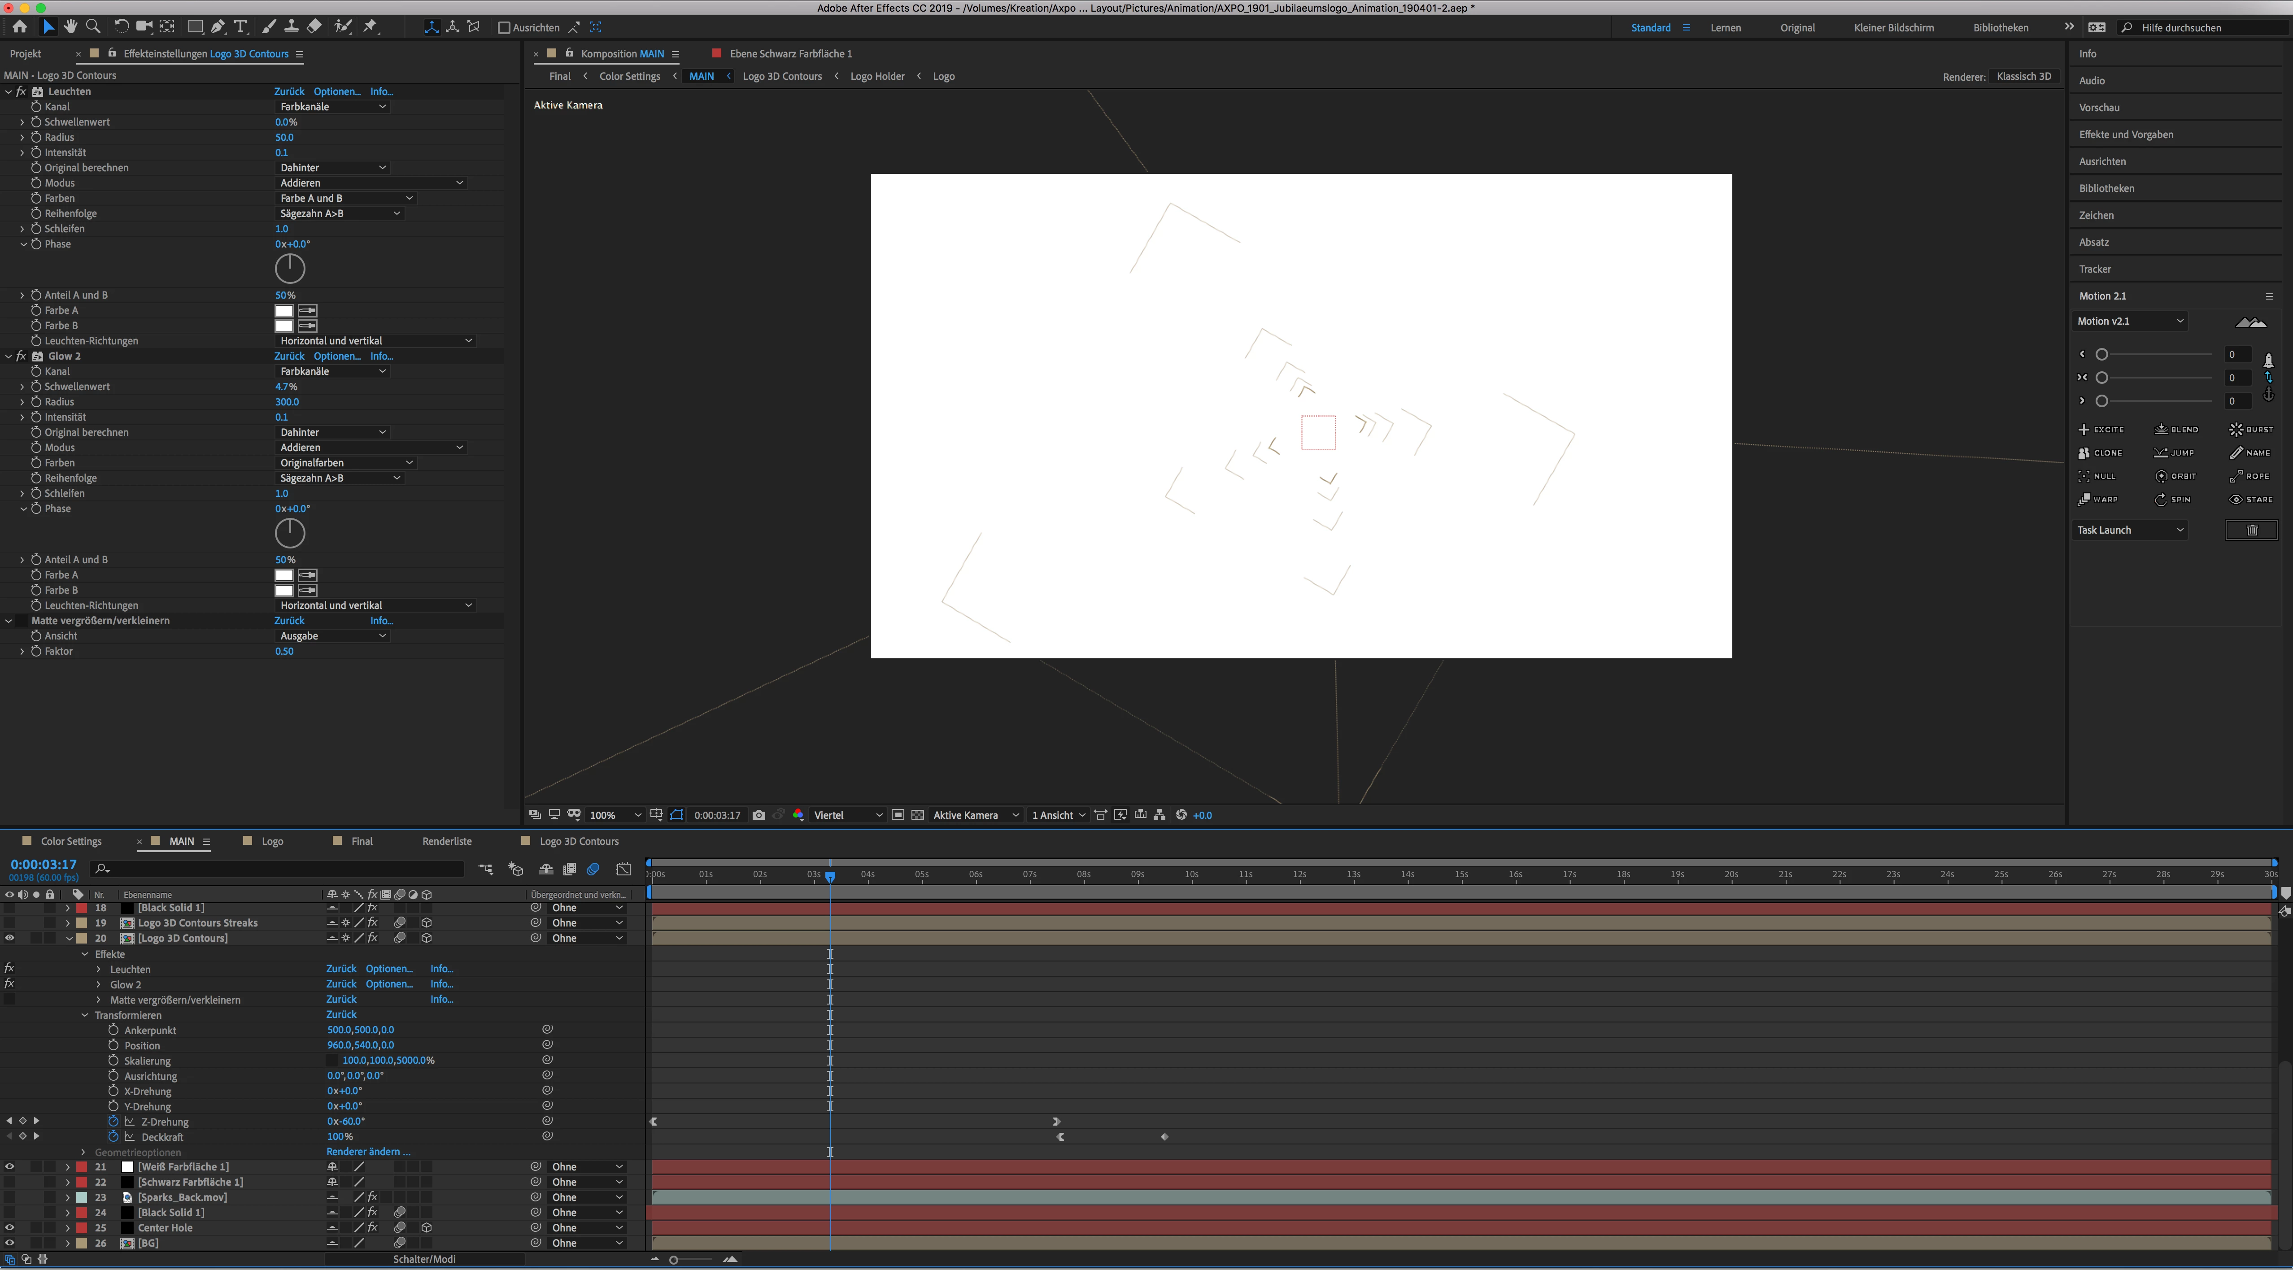Enable the Ausrichten snapping checkbox
The width and height of the screenshot is (2293, 1270).
click(504, 28)
